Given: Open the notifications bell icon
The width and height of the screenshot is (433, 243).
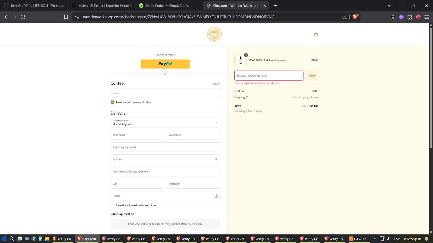Looking at the screenshot, I should point(427,239).
